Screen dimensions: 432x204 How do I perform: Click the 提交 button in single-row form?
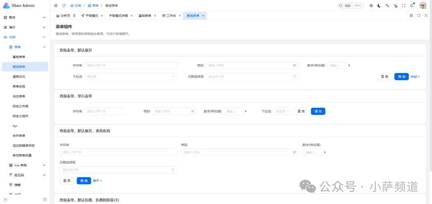pos(318,111)
